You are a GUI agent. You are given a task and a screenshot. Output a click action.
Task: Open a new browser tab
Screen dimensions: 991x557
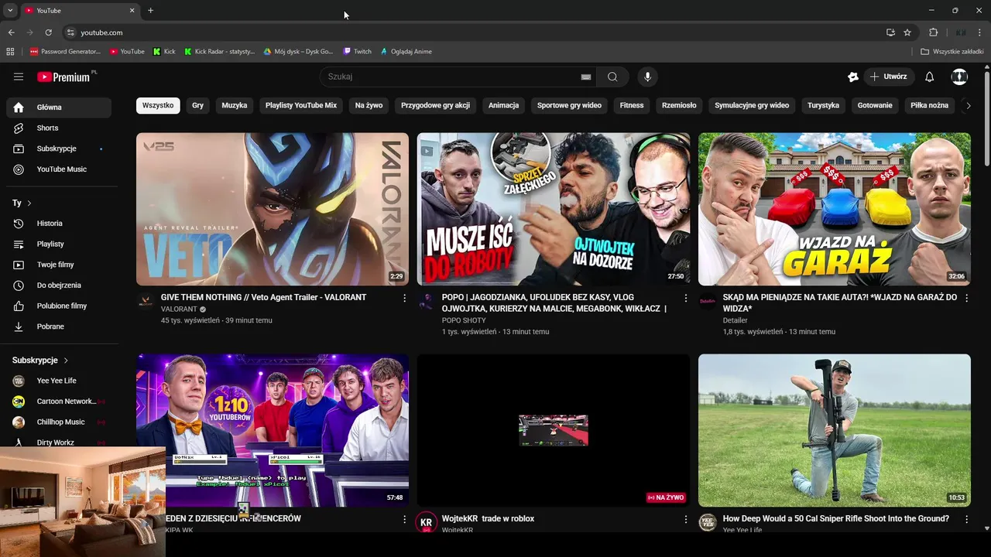pos(150,11)
